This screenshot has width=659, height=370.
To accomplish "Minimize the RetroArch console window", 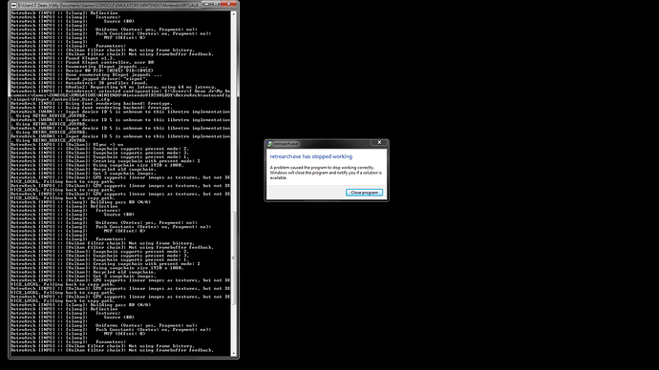I will pyautogui.click(x=207, y=4).
